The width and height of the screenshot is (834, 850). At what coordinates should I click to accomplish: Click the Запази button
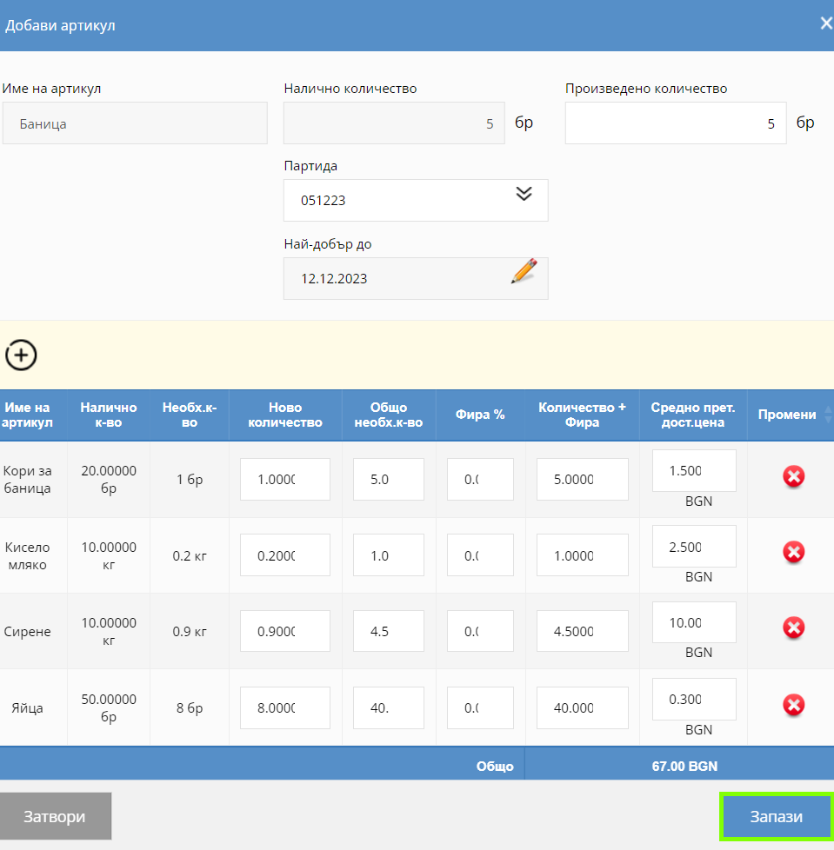coord(776,816)
